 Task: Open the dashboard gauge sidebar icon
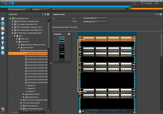pos(3,24)
